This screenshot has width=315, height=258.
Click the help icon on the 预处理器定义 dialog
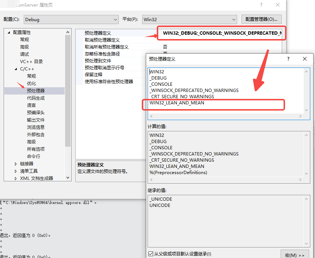pos(288,59)
